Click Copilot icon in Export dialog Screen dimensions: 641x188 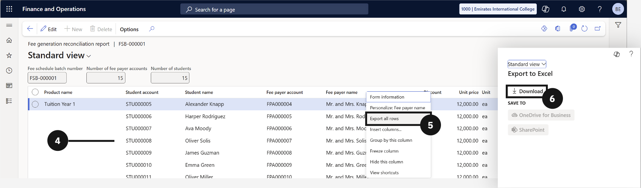pos(616,54)
